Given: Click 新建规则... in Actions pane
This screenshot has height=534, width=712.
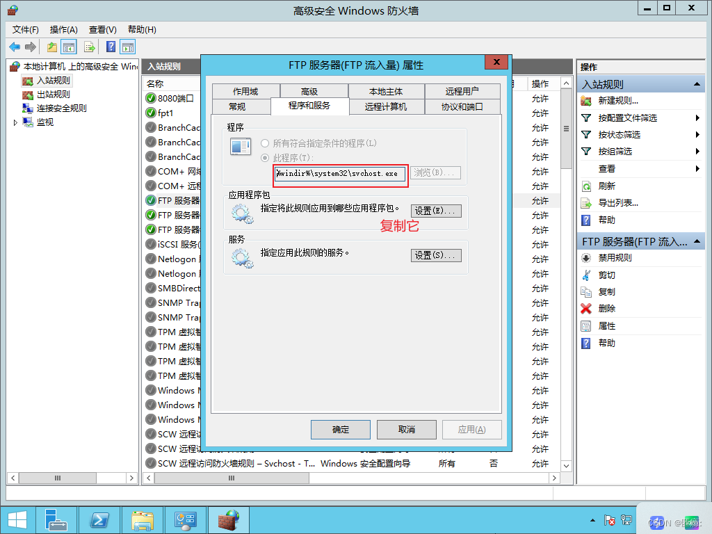Looking at the screenshot, I should pyautogui.click(x=618, y=101).
